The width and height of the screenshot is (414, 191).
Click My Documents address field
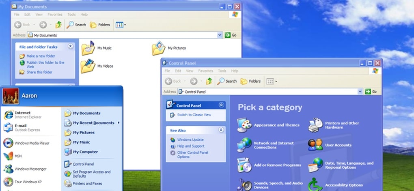coord(125,35)
